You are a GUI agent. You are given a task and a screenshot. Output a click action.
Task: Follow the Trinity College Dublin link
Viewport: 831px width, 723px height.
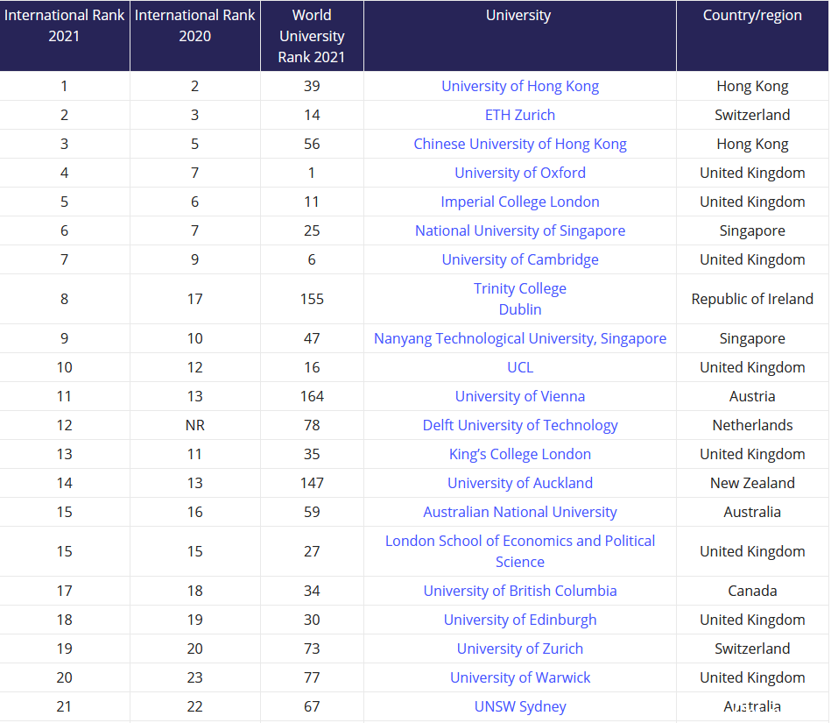pos(520,299)
